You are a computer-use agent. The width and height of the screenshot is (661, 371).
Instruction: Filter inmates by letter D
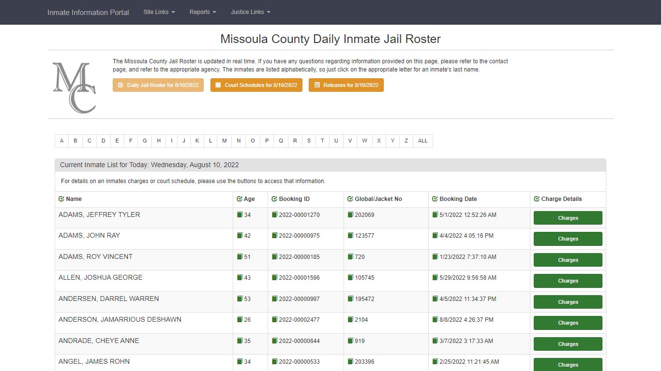coord(103,141)
